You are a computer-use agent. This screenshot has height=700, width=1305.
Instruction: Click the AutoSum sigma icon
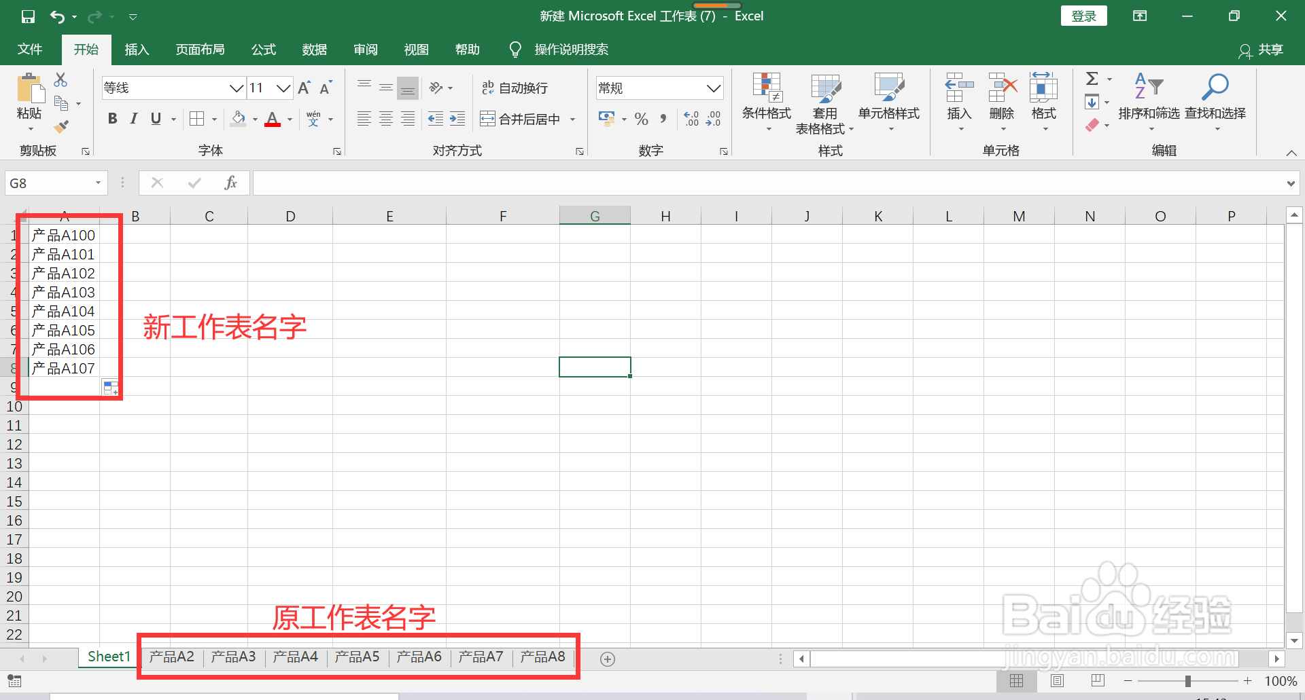click(x=1092, y=79)
